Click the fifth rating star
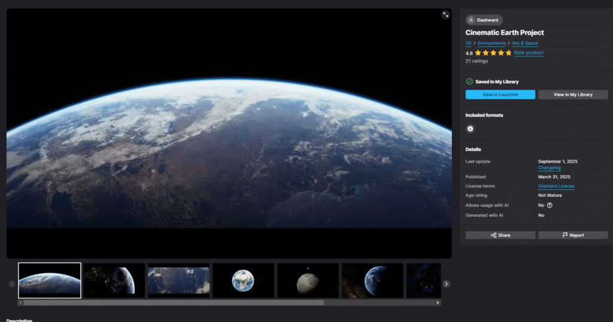Image resolution: width=613 pixels, height=322 pixels. (509, 53)
